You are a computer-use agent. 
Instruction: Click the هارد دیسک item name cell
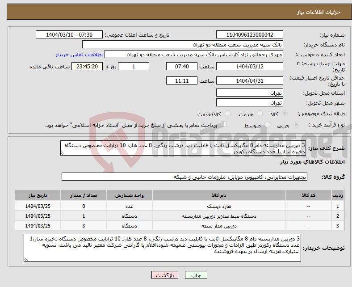[x=219, y=206]
